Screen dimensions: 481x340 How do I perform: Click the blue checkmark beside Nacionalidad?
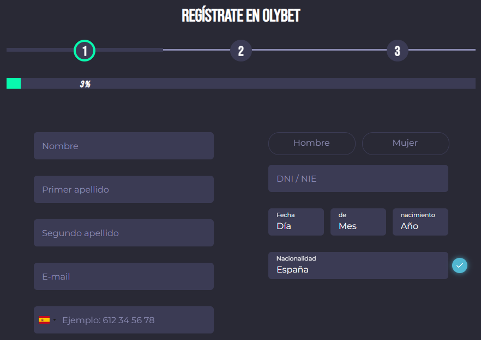(460, 265)
